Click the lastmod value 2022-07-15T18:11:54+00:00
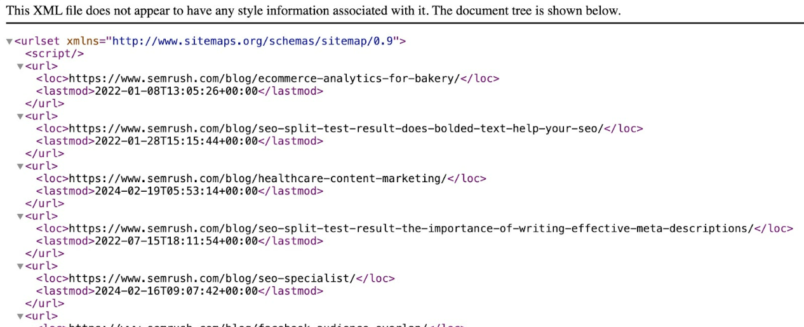 pos(176,241)
